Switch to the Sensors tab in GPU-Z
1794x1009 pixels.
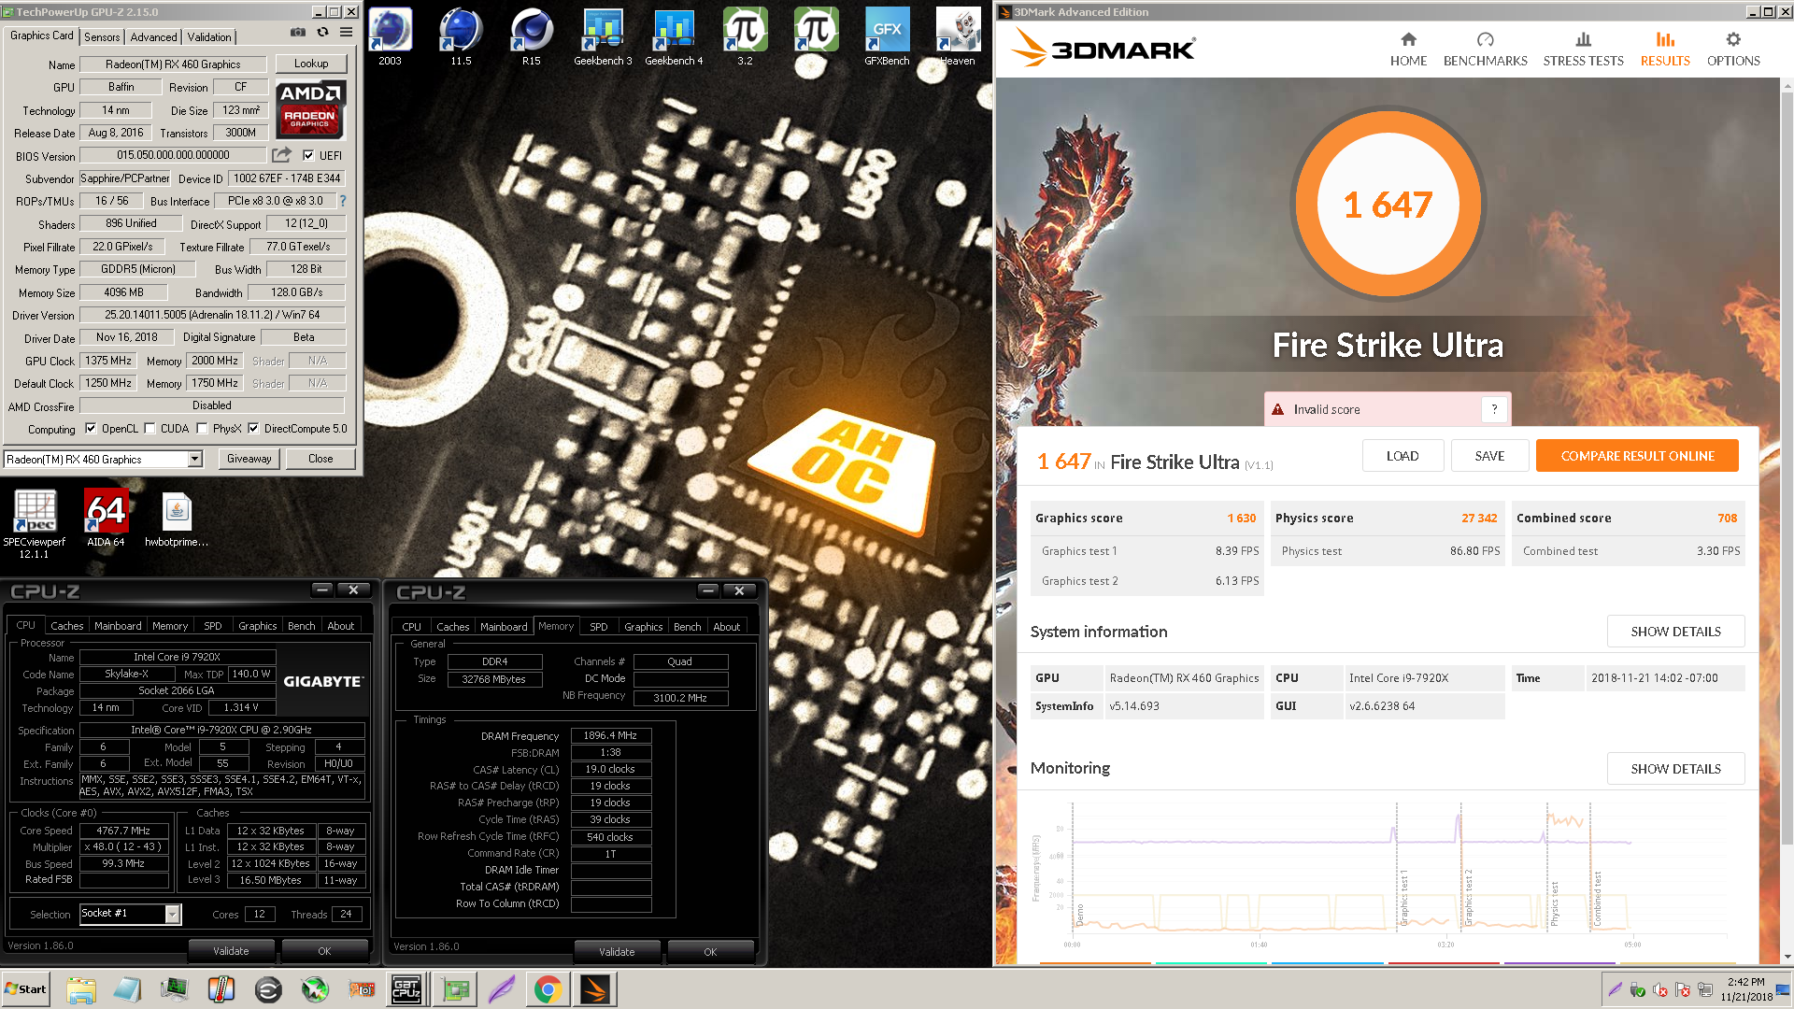[102, 36]
